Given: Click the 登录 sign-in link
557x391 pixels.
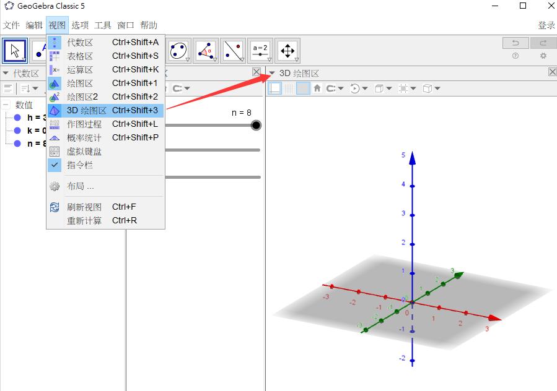Looking at the screenshot, I should (546, 25).
